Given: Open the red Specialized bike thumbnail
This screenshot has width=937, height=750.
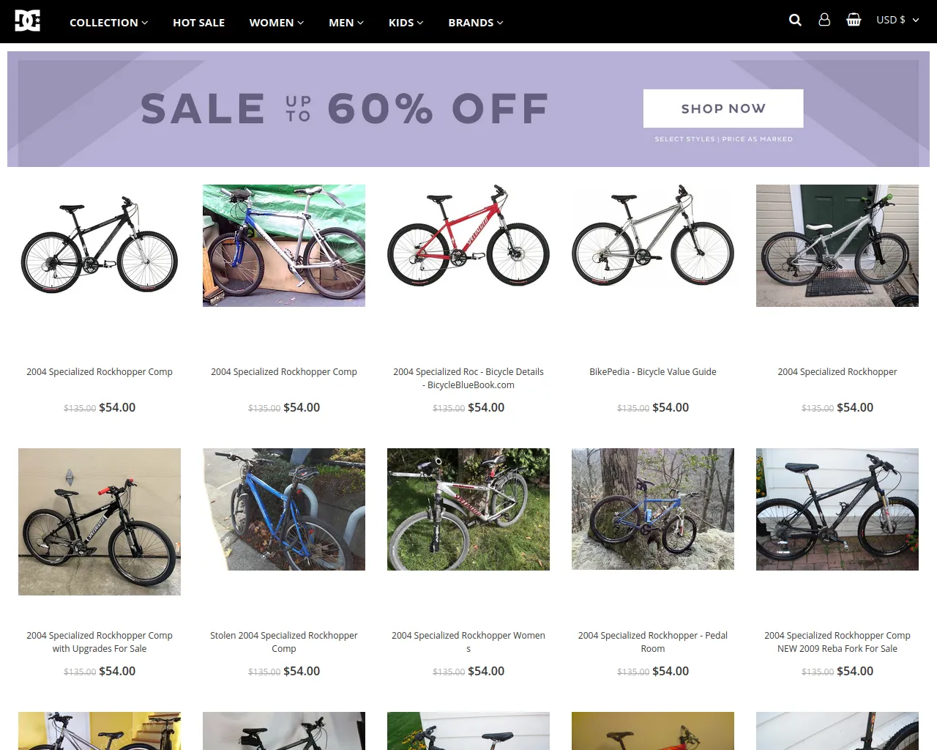Looking at the screenshot, I should [x=468, y=237].
